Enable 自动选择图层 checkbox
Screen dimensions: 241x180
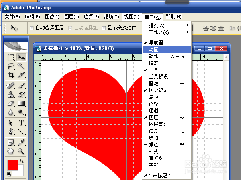pyautogui.click(x=31, y=28)
